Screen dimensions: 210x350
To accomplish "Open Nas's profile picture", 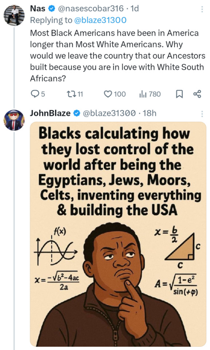I will tap(14, 15).
